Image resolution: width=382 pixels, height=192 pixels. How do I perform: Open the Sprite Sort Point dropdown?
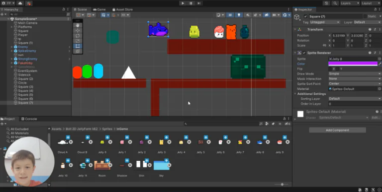coord(355,84)
